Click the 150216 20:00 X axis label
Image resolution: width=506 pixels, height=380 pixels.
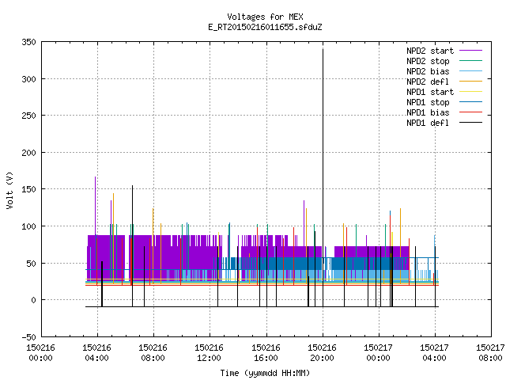click(x=322, y=353)
